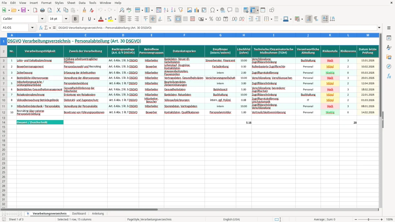Click the Clear Direct Formatting icon

(92, 10)
